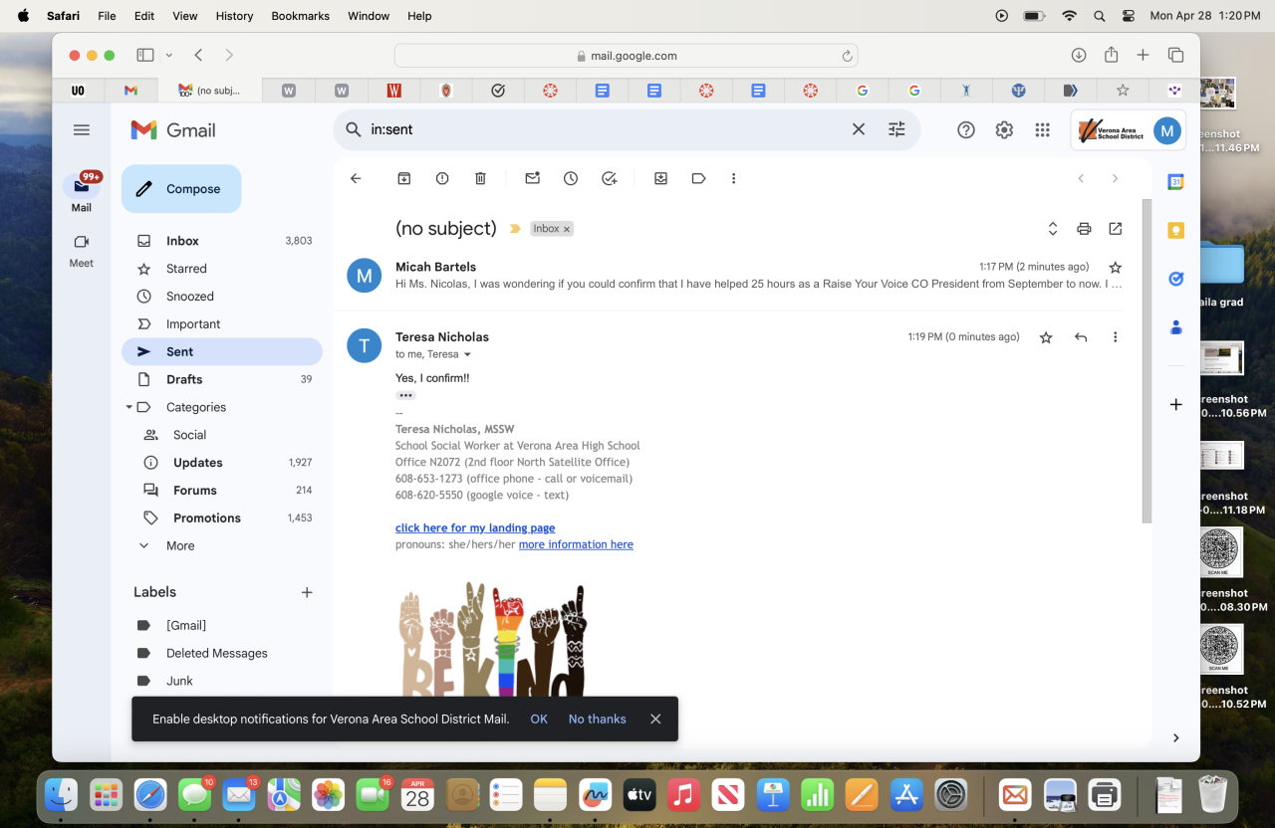The height and width of the screenshot is (828, 1275).
Task: Toggle the Safari sidebar
Action: (145, 56)
